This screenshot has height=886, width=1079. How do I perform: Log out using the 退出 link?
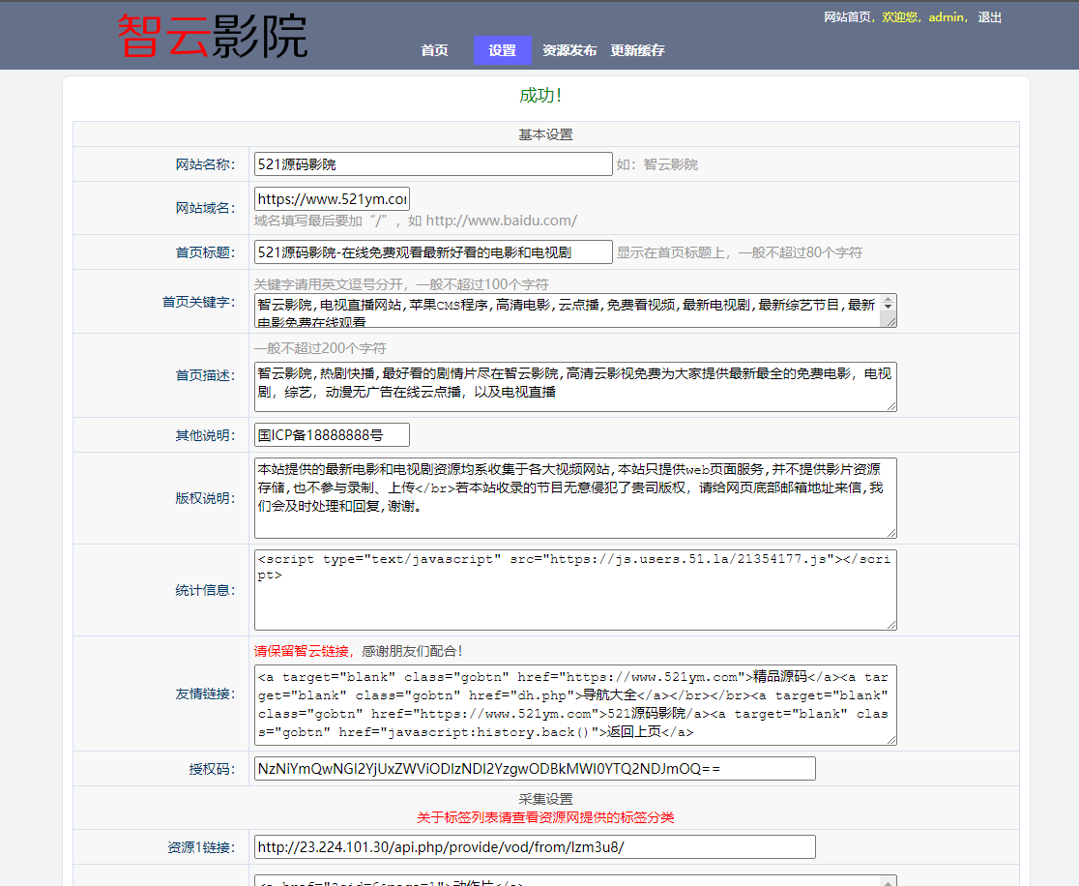[989, 17]
